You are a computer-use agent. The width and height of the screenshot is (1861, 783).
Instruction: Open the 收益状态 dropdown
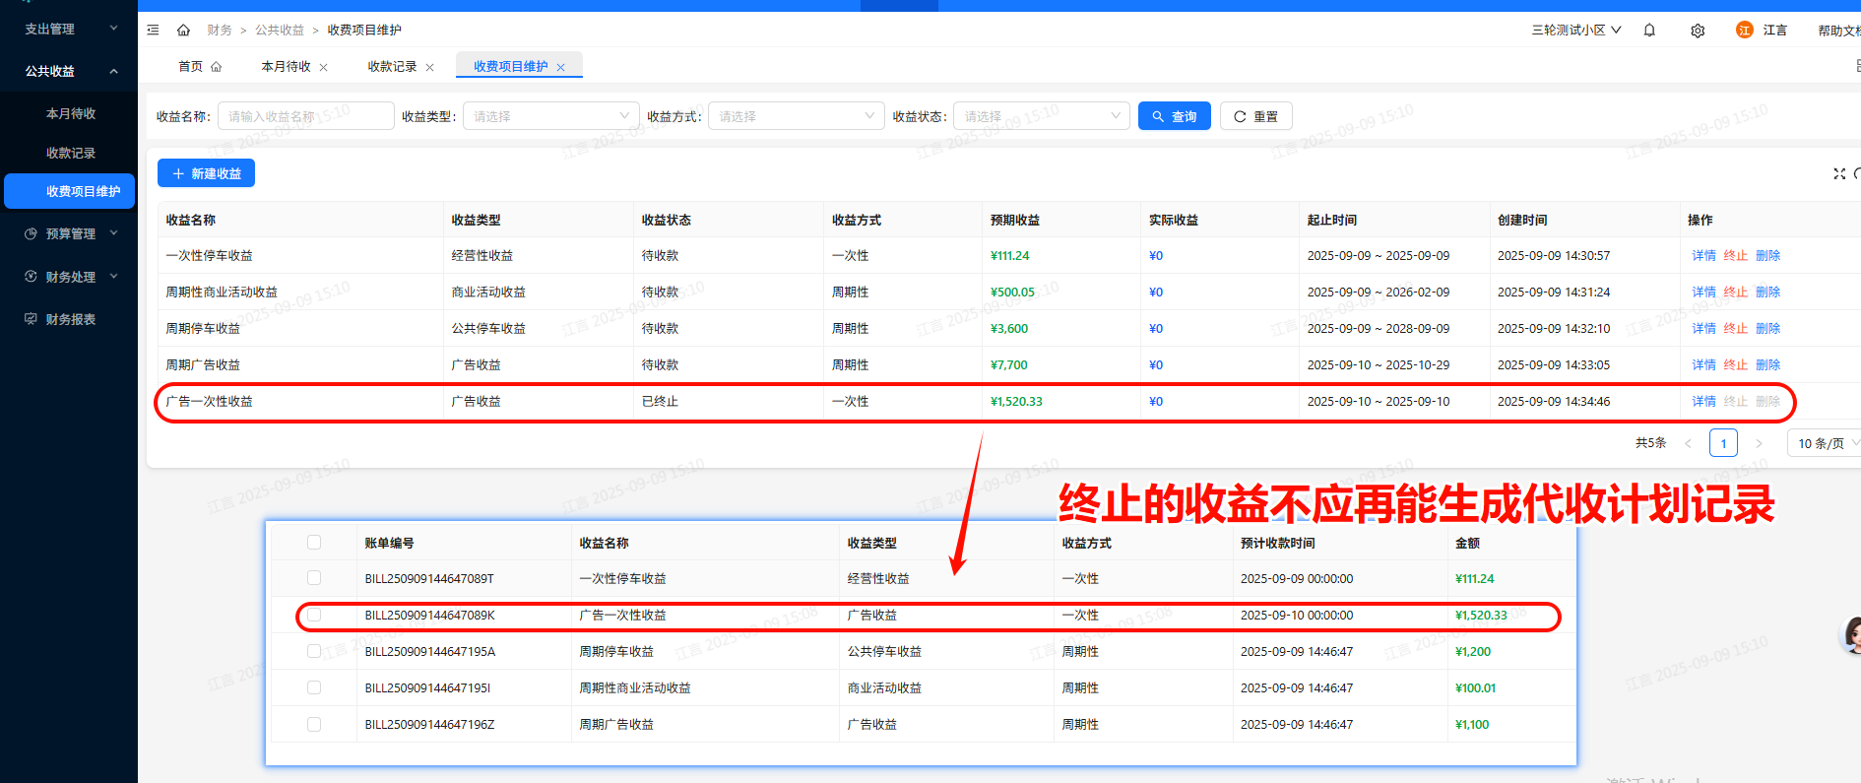[x=1041, y=116]
